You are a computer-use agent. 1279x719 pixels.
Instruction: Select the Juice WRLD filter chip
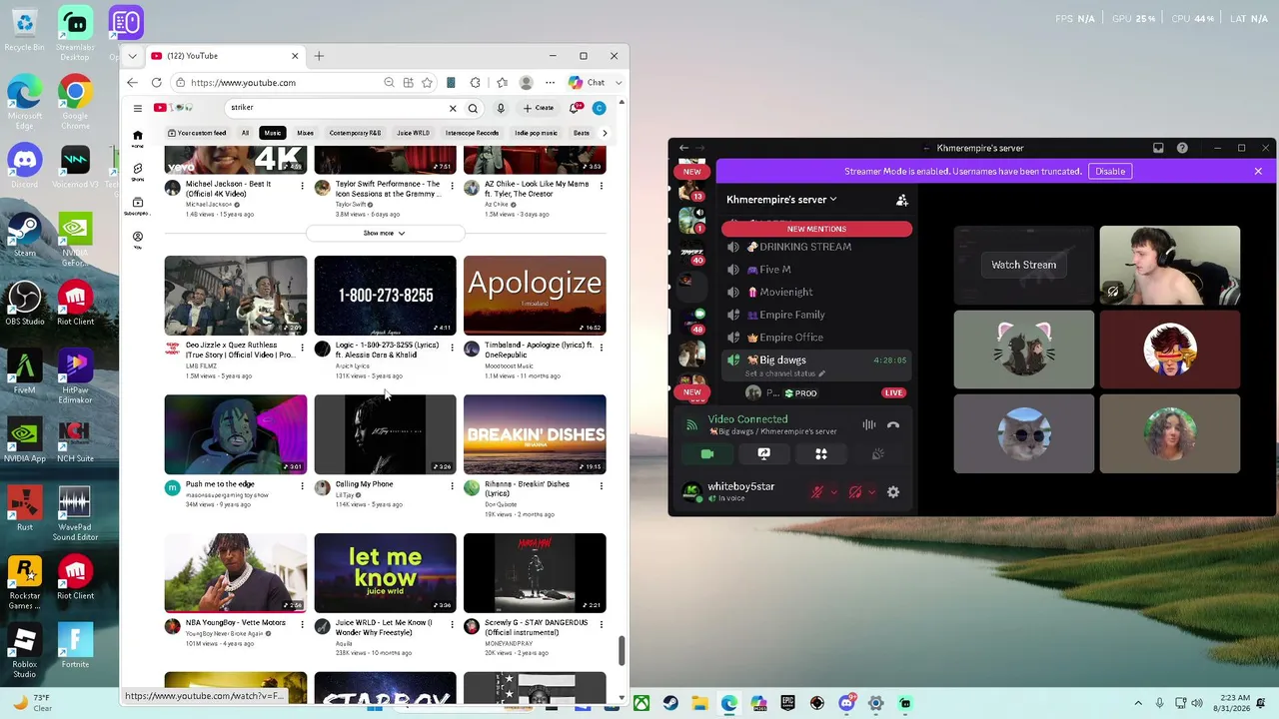pos(413,133)
